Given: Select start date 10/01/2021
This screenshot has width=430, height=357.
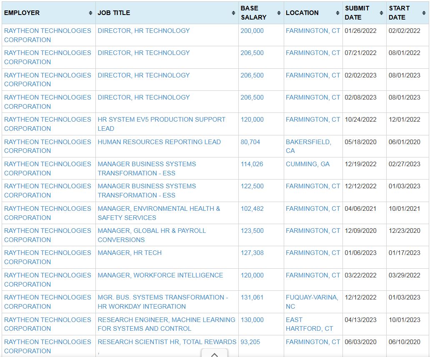Looking at the screenshot, I should [404, 209].
